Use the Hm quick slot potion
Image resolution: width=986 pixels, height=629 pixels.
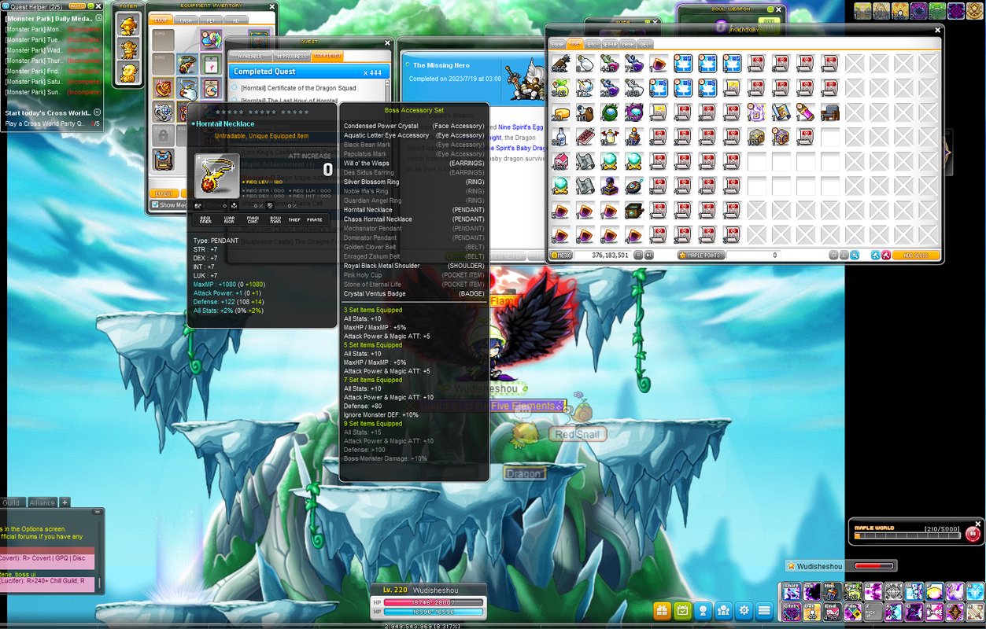tap(832, 591)
